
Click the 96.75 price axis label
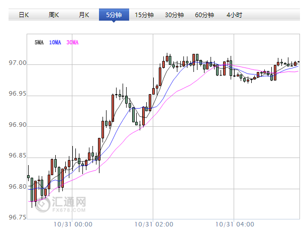coord(18,217)
